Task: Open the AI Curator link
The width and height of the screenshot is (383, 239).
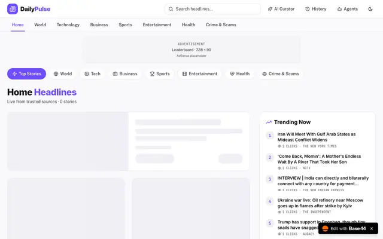Action: point(281,9)
